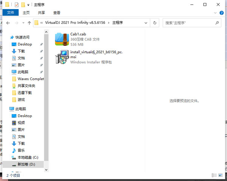Open the recent locations dropdown arrow
This screenshot has height=181, width=227.
coord(23,23)
